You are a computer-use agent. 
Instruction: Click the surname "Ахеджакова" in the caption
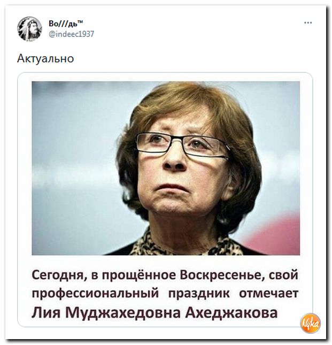(231, 313)
